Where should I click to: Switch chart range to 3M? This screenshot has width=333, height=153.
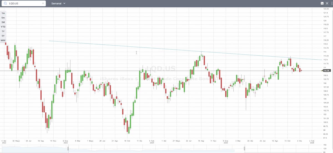(3, 22)
